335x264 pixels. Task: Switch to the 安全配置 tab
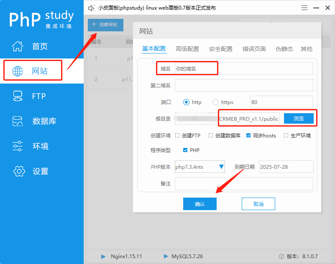[x=221, y=49]
